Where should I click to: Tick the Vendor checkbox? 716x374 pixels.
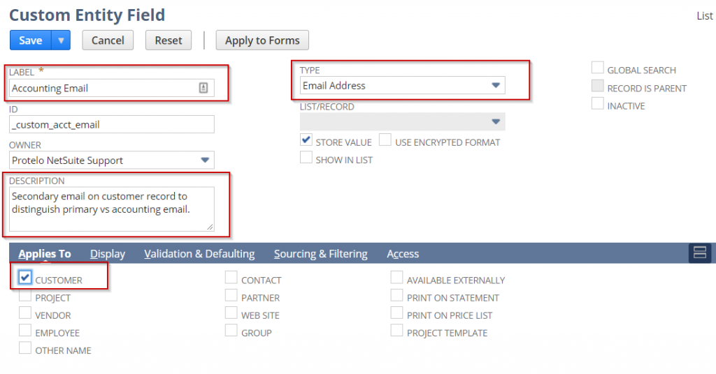click(25, 313)
